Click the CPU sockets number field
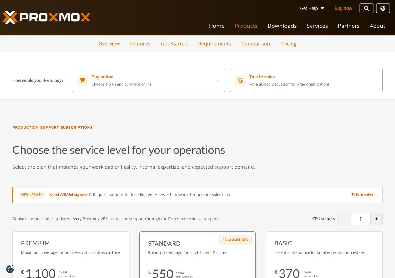This screenshot has height=278, width=395. coord(361,219)
